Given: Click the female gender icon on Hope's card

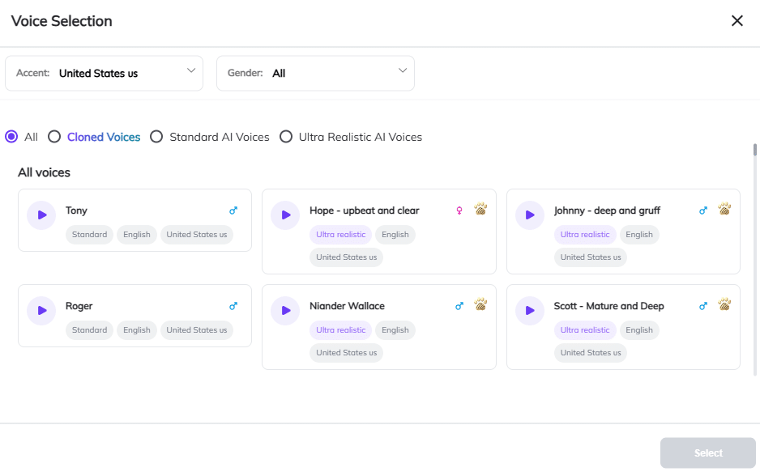Looking at the screenshot, I should 459,210.
